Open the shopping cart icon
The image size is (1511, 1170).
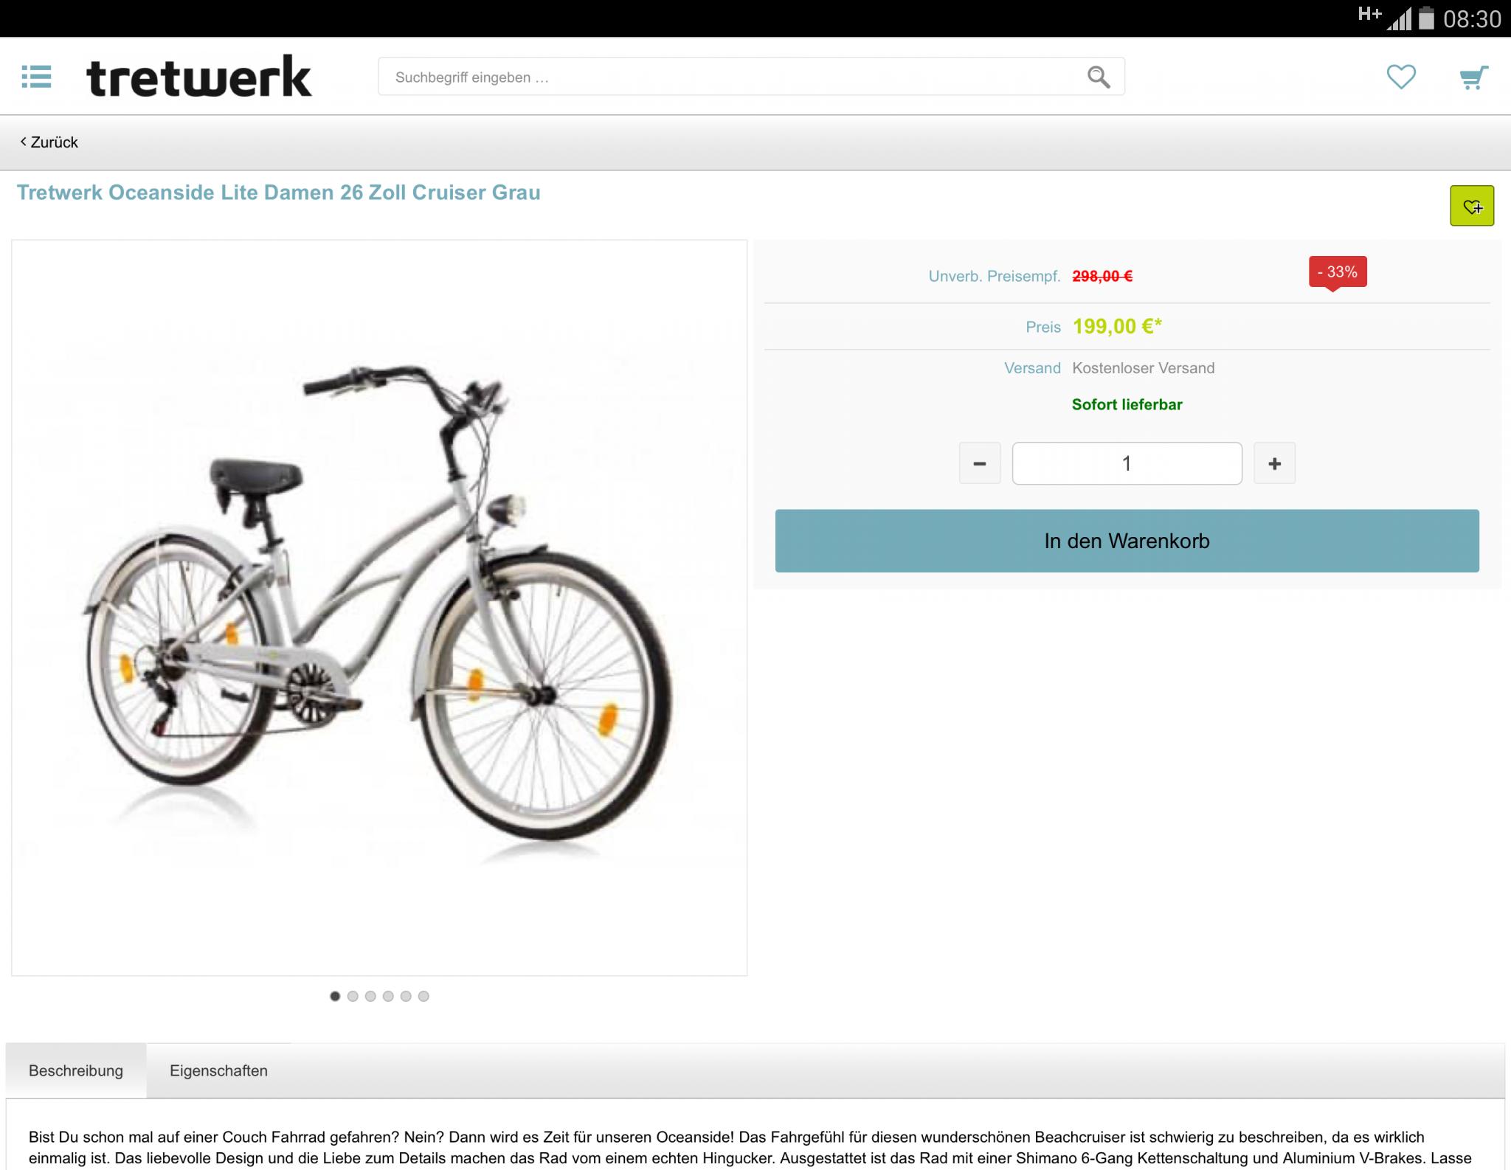point(1473,77)
